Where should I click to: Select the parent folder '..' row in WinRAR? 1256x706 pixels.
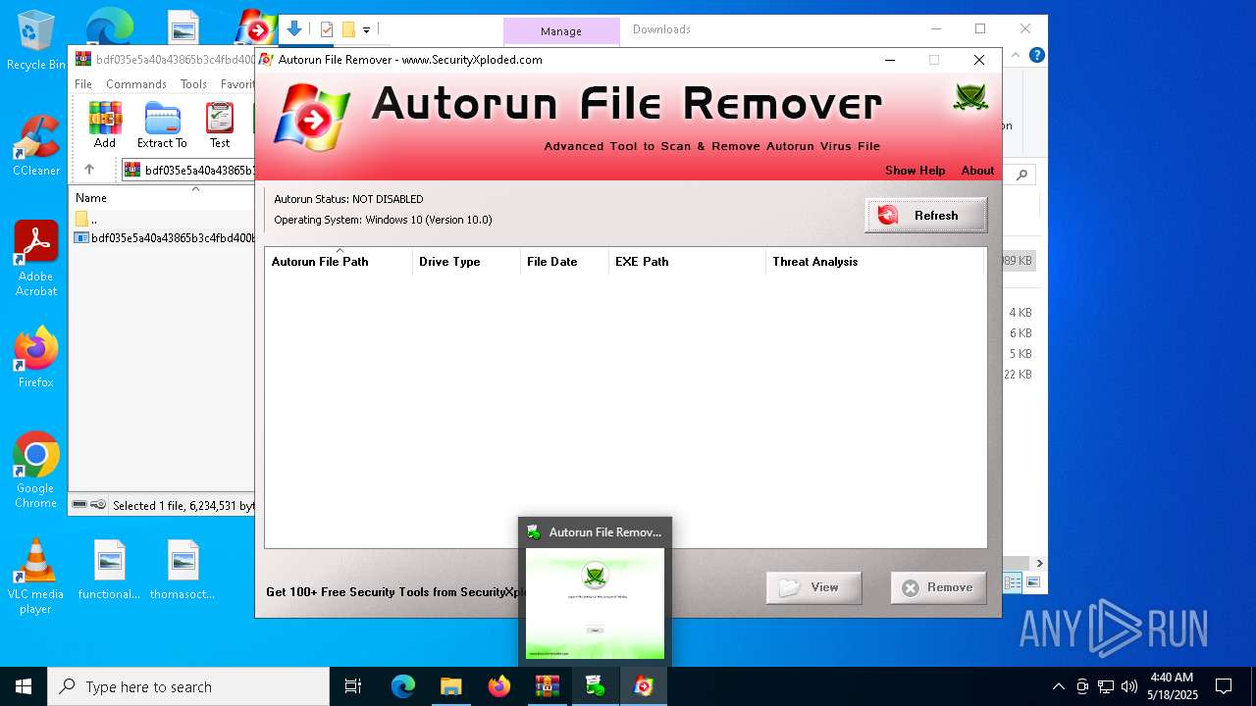[x=163, y=219]
